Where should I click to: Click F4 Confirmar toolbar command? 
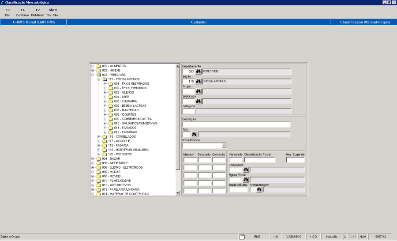click(22, 12)
